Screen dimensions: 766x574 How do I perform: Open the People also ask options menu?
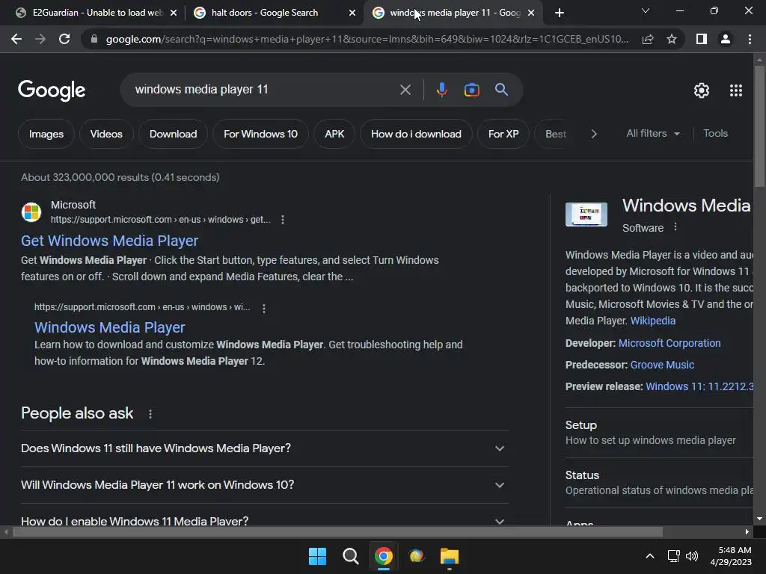pos(150,414)
